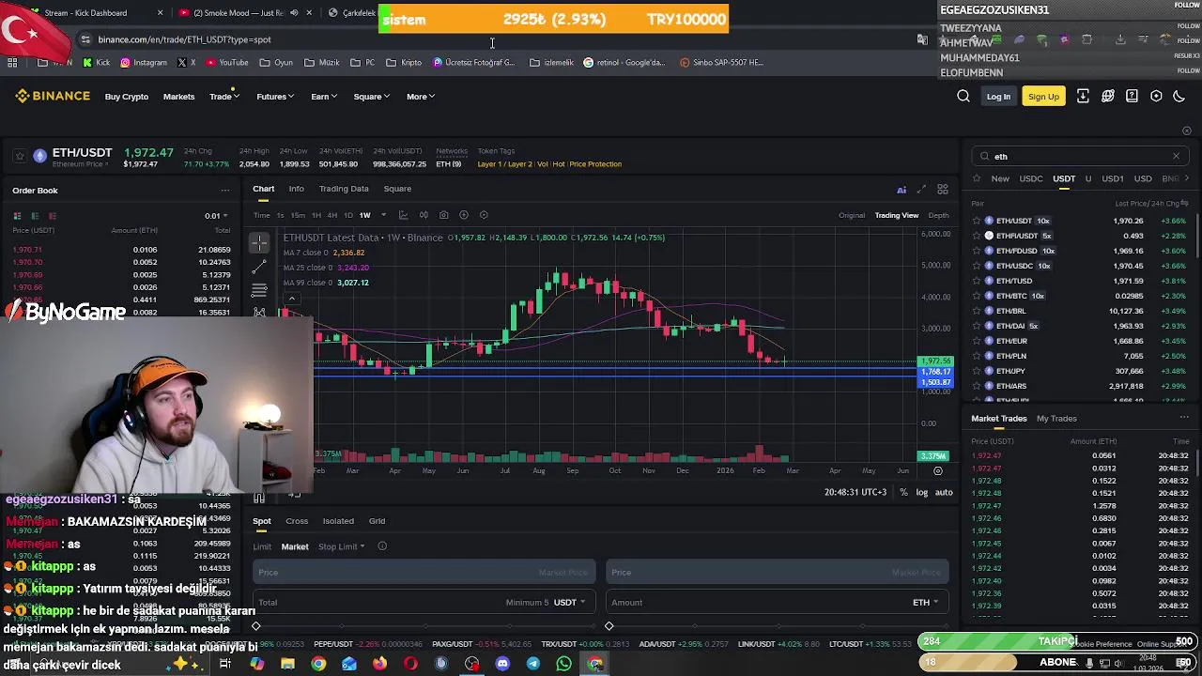The image size is (1202, 676).
Task: Open Discord from the Windows taskbar
Action: (502, 664)
